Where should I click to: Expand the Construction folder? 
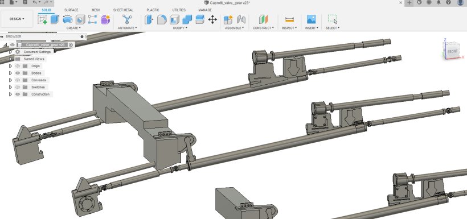pos(10,94)
